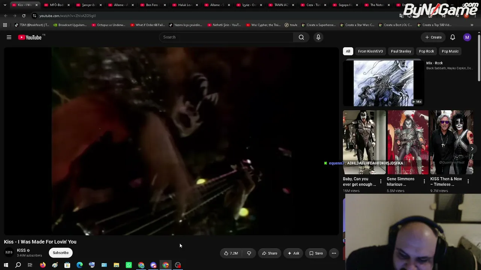This screenshot has height=270, width=481.
Task: Open options for Gene Simmons hilarious short
Action: [424, 181]
